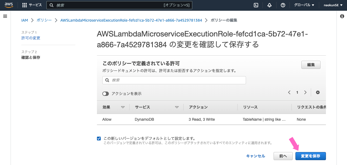
Task: Click the 編集 button
Action: click(x=311, y=65)
